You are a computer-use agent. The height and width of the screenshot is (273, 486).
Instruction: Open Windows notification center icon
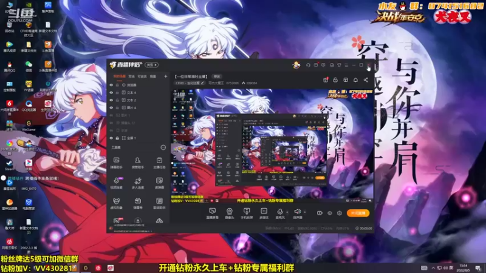(x=478, y=268)
